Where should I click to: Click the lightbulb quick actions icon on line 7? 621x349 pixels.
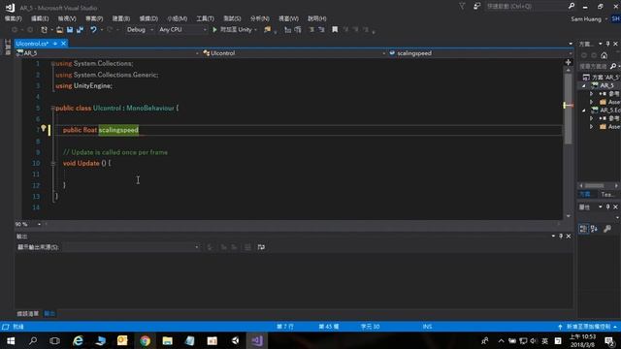[44, 128]
